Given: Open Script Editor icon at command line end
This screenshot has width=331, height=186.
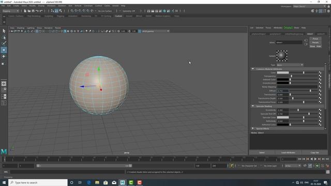Looking at the screenshot, I should tap(328, 172).
